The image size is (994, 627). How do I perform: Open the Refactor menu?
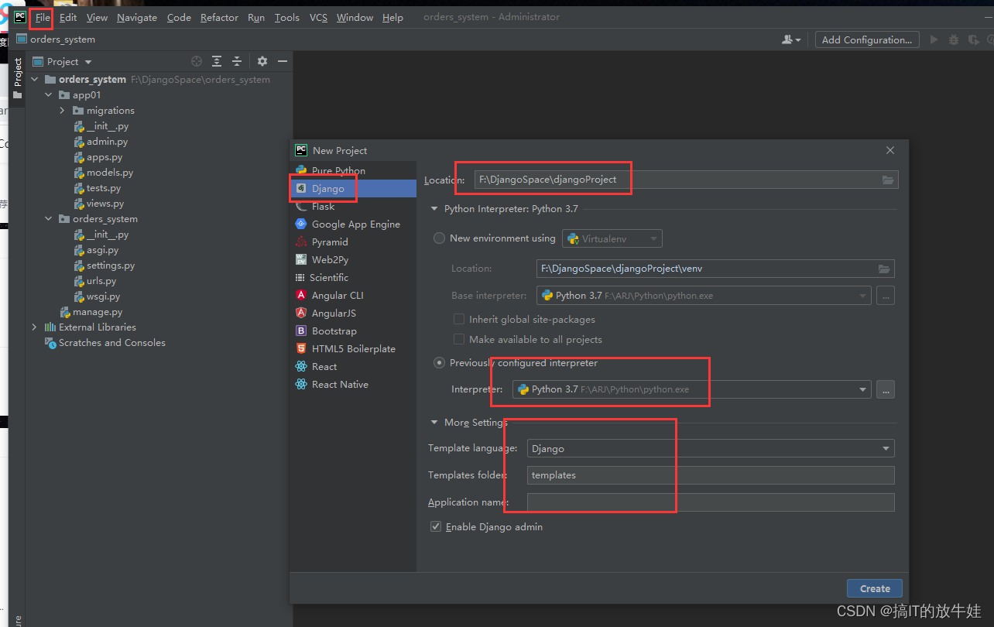click(219, 17)
